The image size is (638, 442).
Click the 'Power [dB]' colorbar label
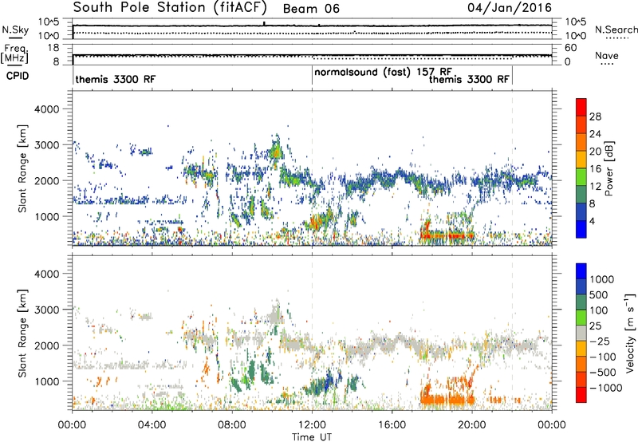click(608, 168)
